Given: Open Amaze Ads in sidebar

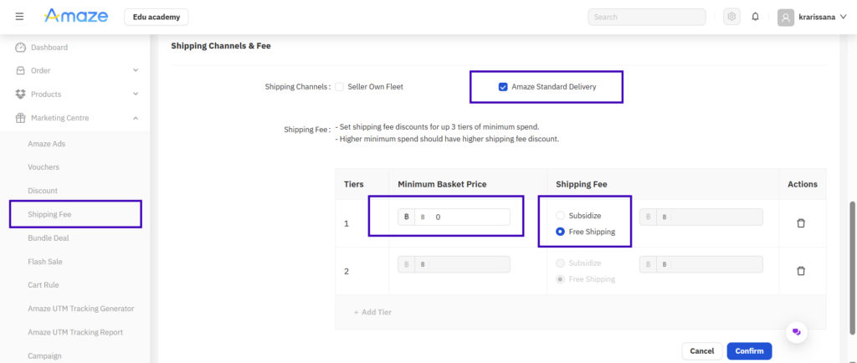Looking at the screenshot, I should [47, 144].
